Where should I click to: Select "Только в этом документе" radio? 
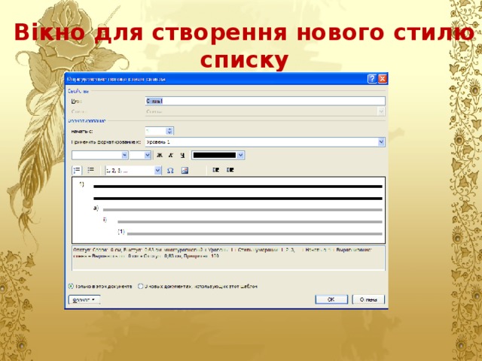pos(71,286)
